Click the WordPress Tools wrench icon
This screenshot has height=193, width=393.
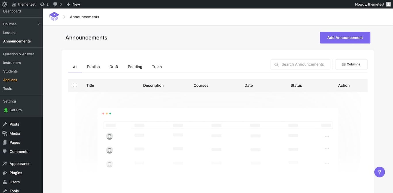5,191
